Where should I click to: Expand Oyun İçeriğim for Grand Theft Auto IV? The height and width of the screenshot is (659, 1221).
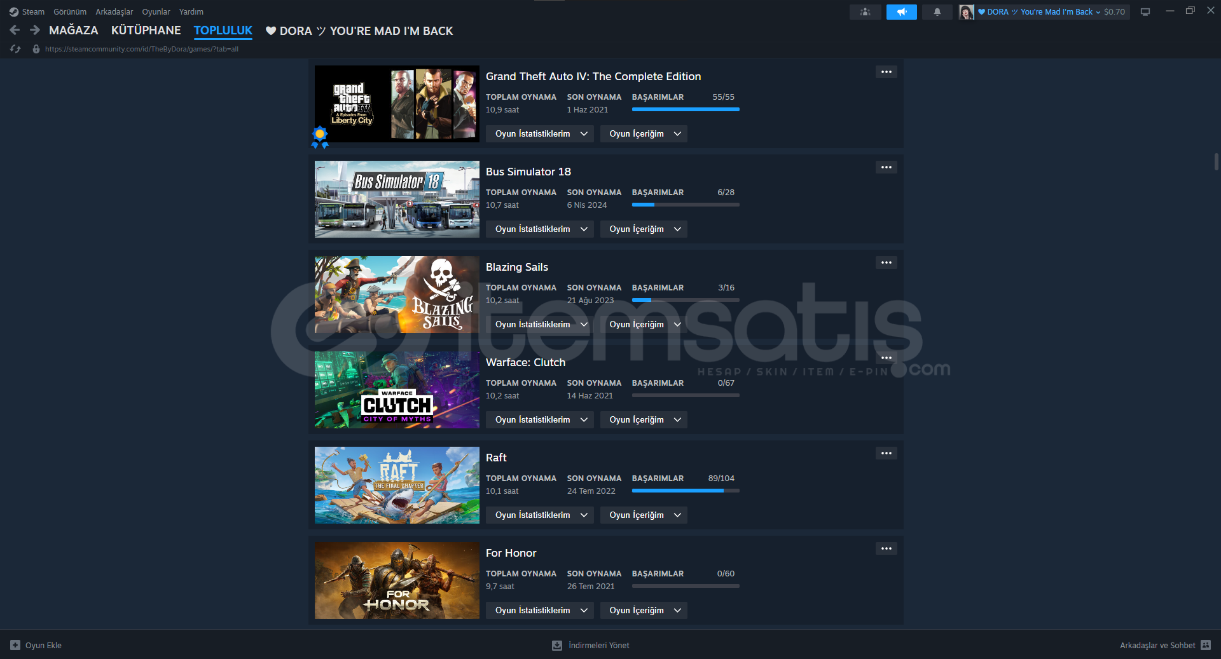644,133
